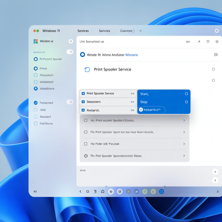Open the bright blue square app icon
Image resolution: width=222 pixels, height=222 pixels.
click(162, 192)
